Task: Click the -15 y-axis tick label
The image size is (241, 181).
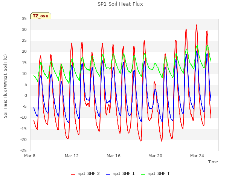Action: pos(24,129)
